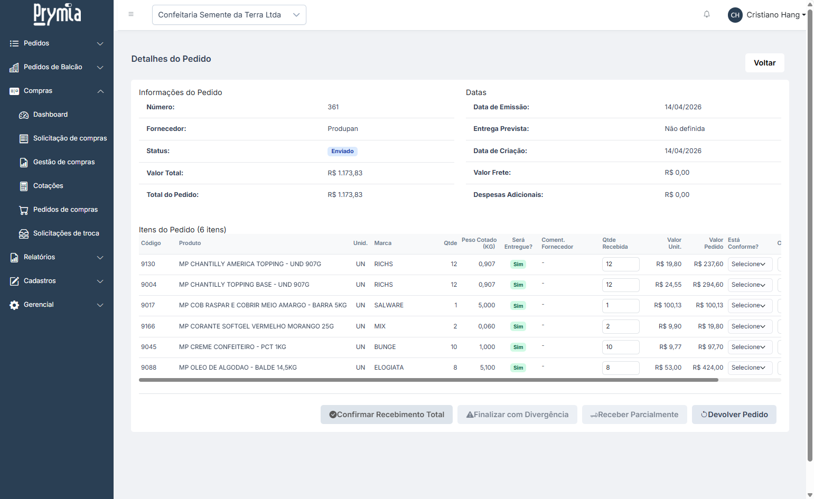Click the hamburger menu icon

131,14
